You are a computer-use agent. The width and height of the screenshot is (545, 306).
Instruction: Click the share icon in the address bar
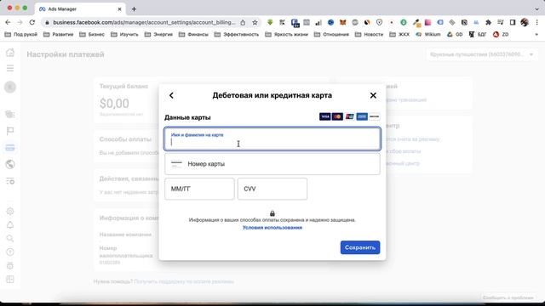[x=243, y=22]
